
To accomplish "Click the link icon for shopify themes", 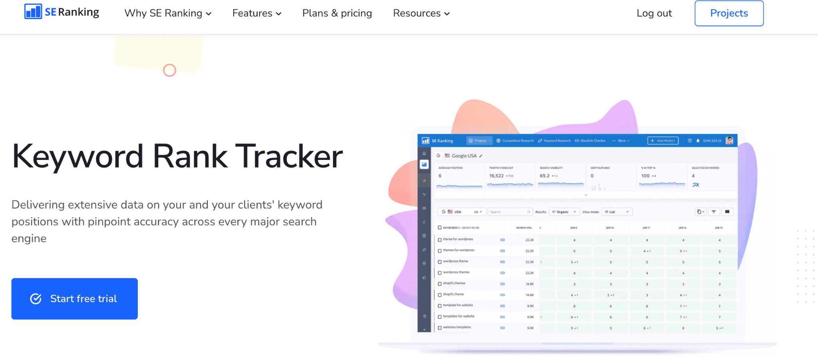I will click(502, 284).
